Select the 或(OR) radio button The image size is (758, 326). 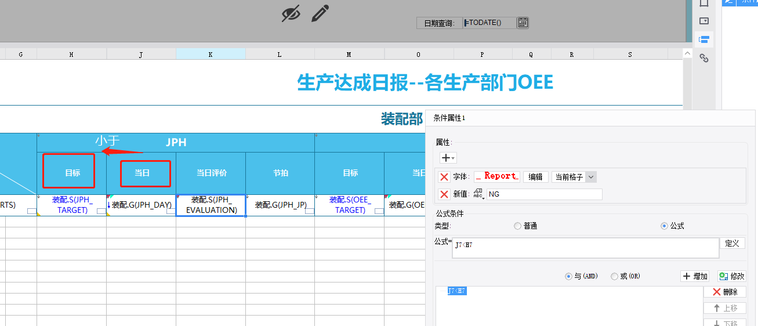[615, 277]
